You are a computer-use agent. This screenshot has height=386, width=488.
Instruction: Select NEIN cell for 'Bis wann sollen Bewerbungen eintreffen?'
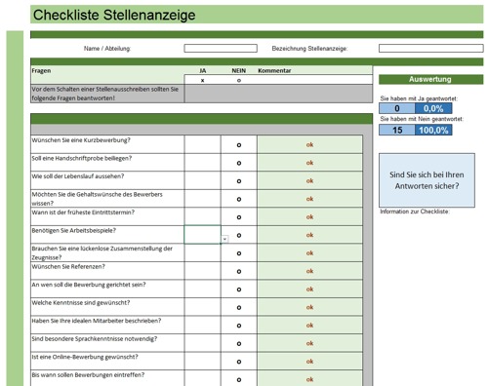(239, 378)
